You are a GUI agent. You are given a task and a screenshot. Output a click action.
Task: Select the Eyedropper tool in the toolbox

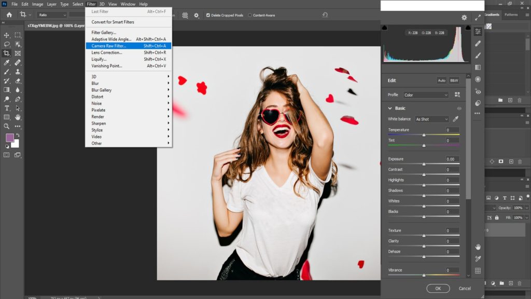[6, 62]
